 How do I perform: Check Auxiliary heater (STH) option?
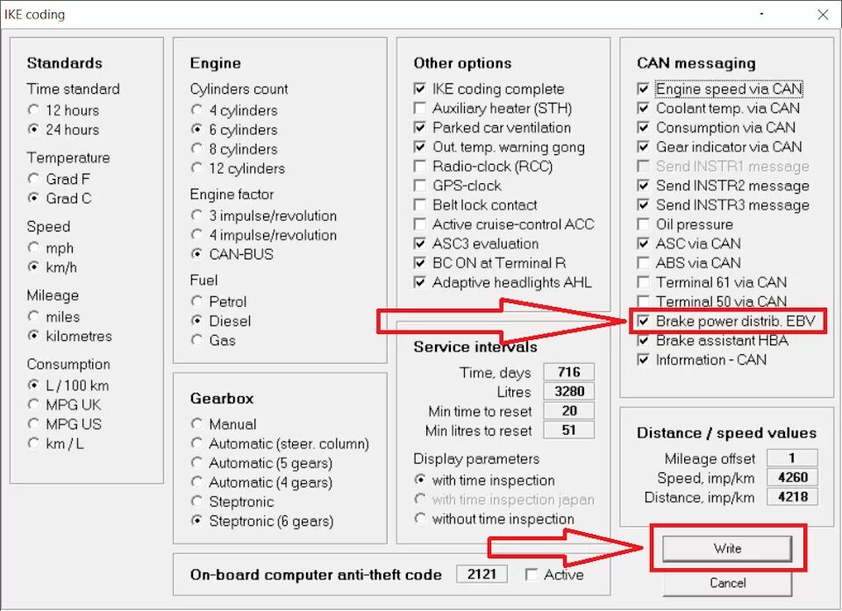(x=419, y=109)
